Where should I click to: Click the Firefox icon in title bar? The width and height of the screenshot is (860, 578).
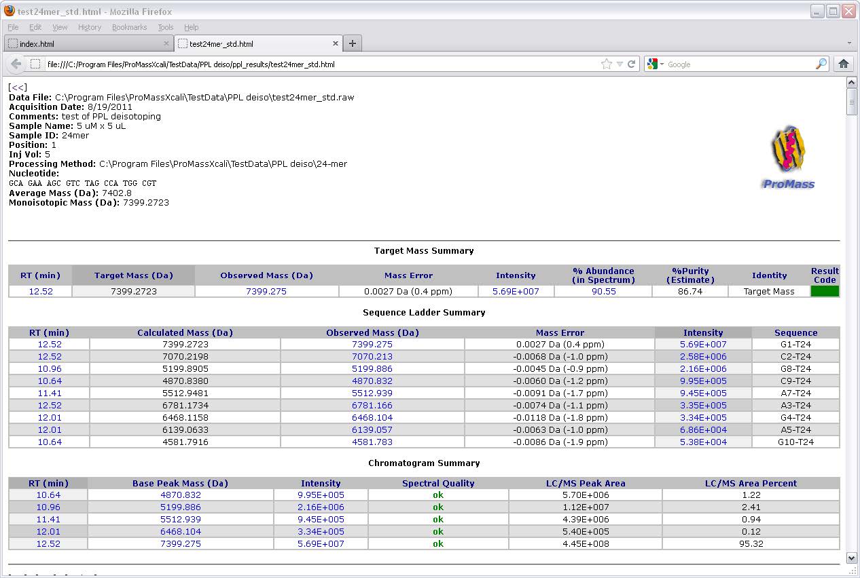tap(10, 12)
